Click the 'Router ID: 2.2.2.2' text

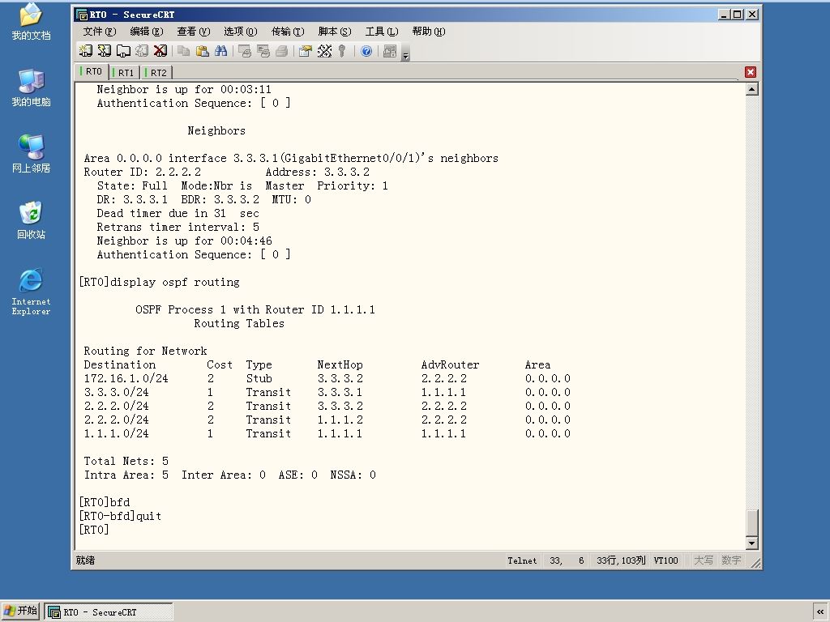(x=143, y=172)
